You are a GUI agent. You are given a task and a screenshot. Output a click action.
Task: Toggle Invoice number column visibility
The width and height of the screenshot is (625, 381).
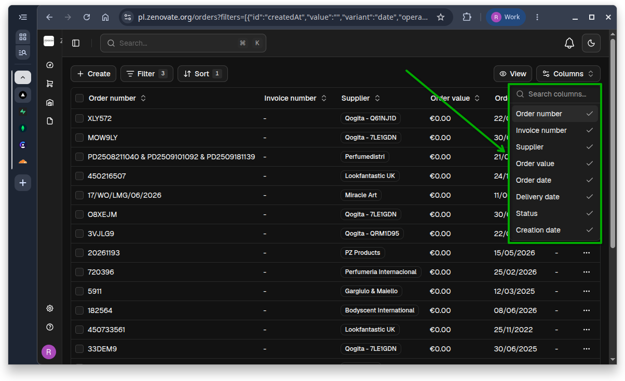(554, 130)
